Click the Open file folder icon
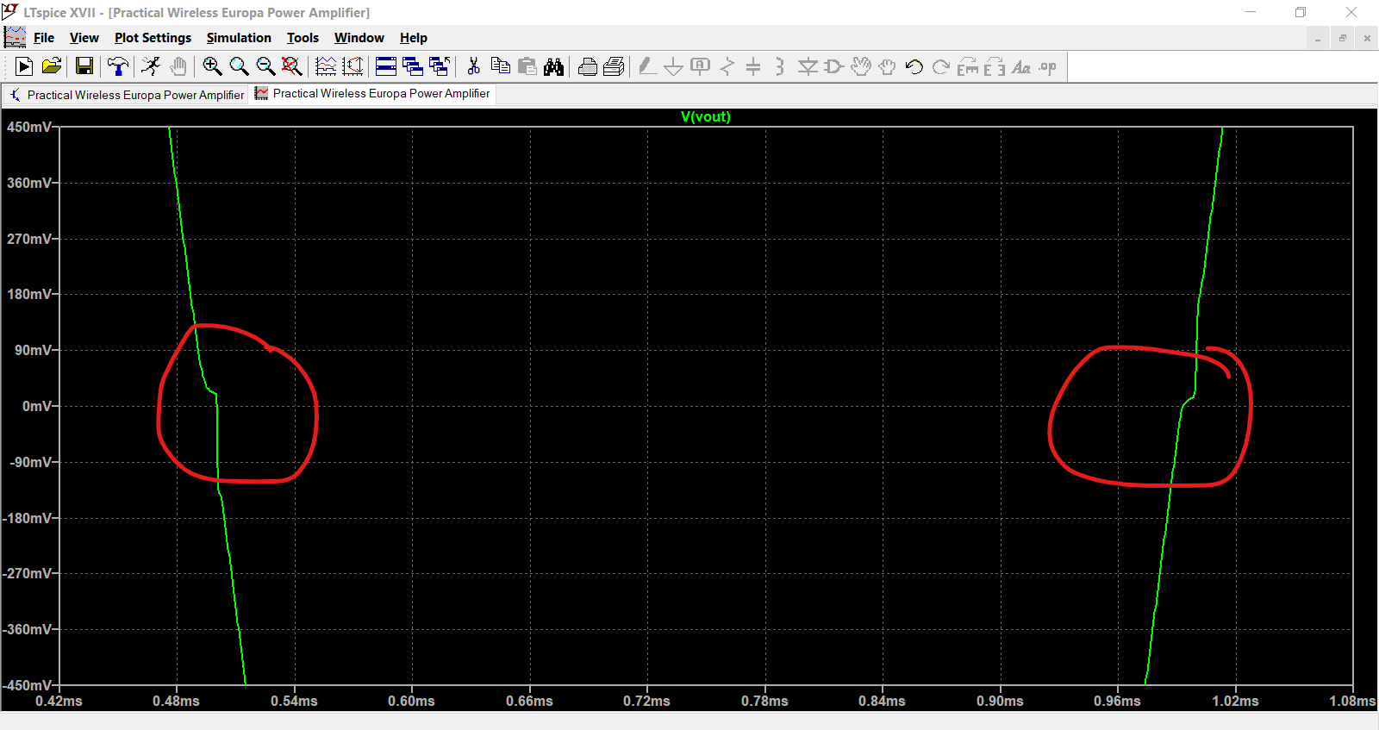The width and height of the screenshot is (1379, 730). [x=52, y=66]
